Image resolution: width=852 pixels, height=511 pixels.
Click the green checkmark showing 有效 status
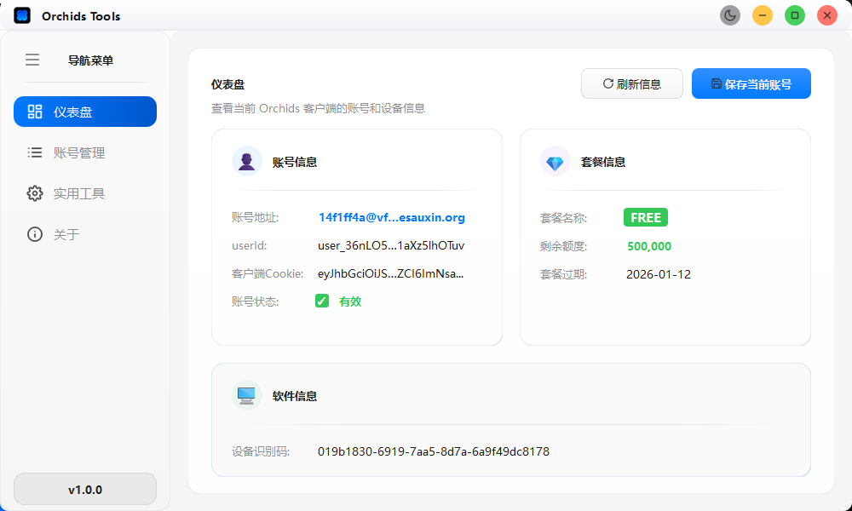[321, 301]
